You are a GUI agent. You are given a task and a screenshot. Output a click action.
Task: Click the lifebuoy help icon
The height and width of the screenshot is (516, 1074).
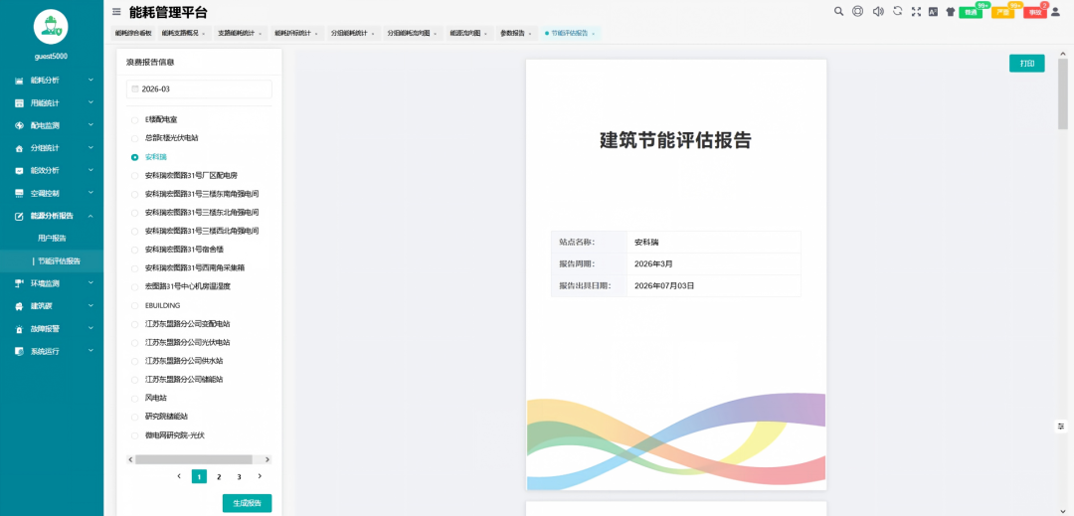(857, 12)
